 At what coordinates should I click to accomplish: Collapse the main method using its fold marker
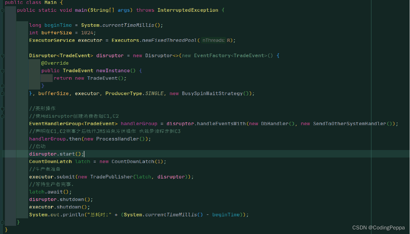[2, 10]
